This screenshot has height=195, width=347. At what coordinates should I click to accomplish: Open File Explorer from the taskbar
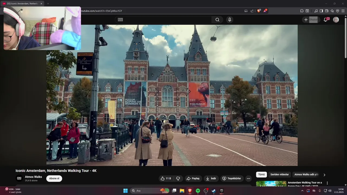(x=182, y=191)
